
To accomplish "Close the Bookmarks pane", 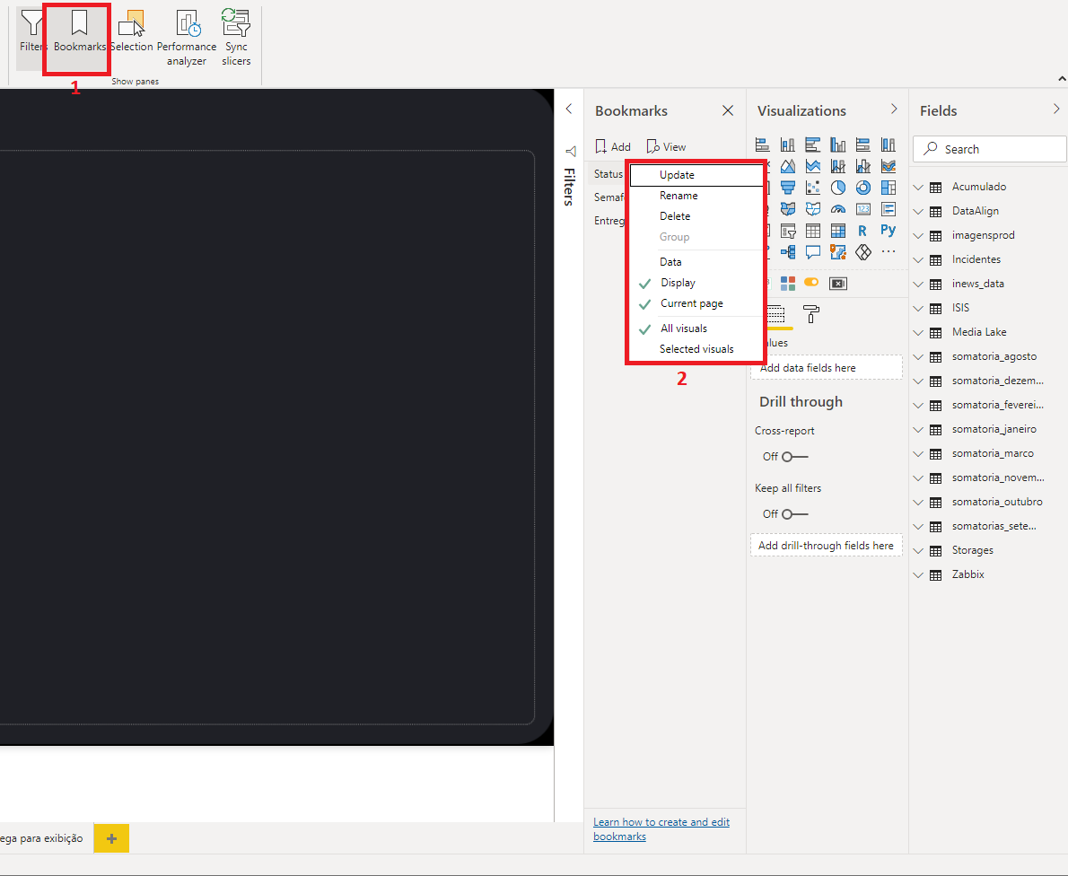I will point(728,110).
